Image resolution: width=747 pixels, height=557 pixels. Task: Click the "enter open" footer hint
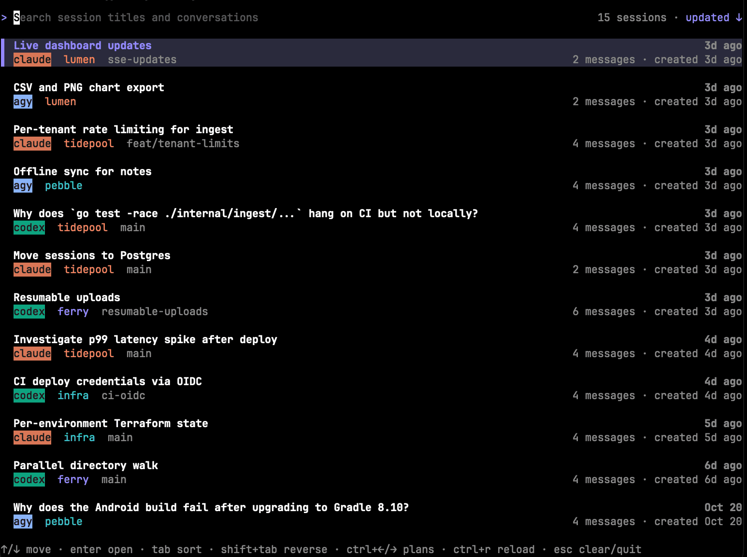pyautogui.click(x=101, y=549)
